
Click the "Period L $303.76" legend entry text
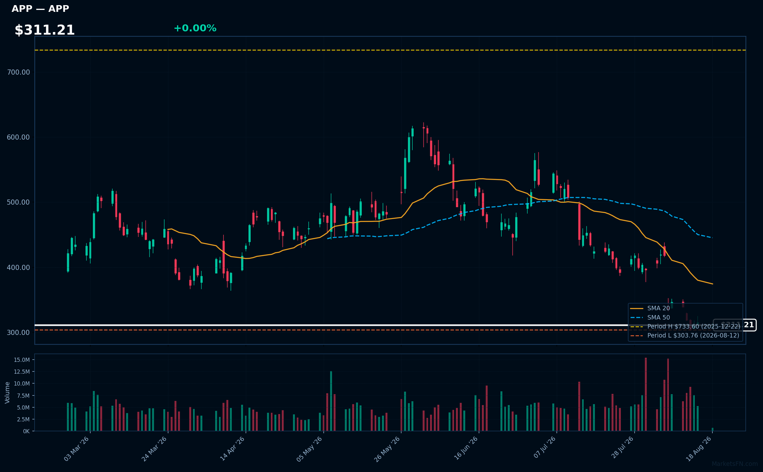coord(693,336)
